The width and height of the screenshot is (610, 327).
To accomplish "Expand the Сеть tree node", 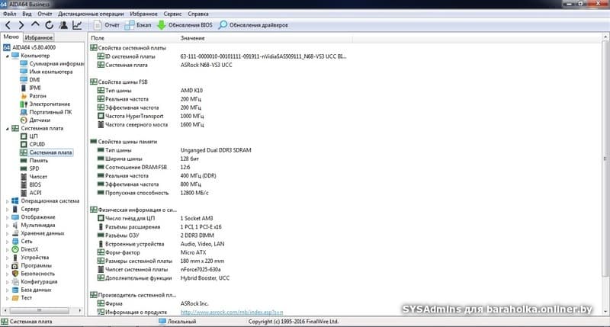I will point(7,242).
